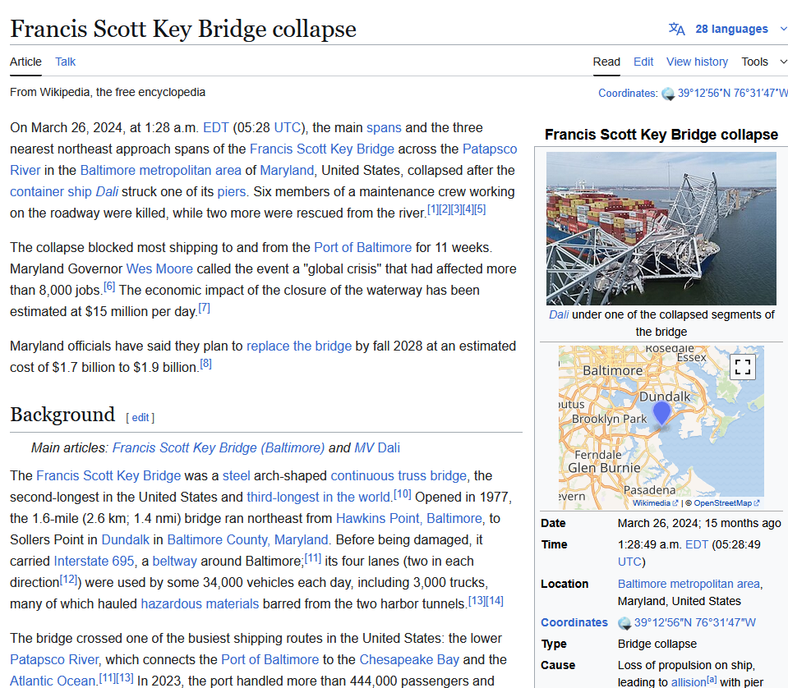Open the OpenStreetMap attribution link
This screenshot has width=788, height=688.
726,502
